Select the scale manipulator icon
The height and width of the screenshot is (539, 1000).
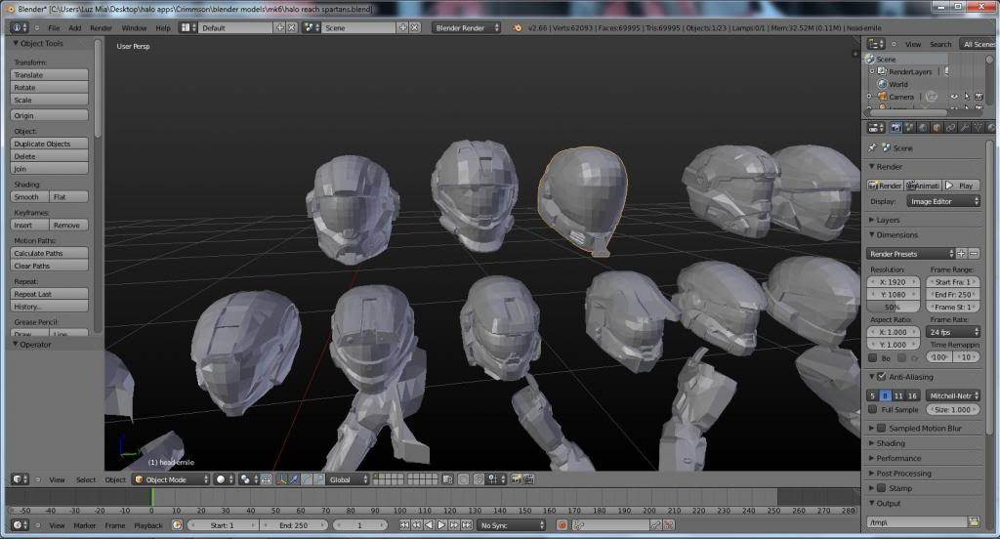tap(319, 479)
